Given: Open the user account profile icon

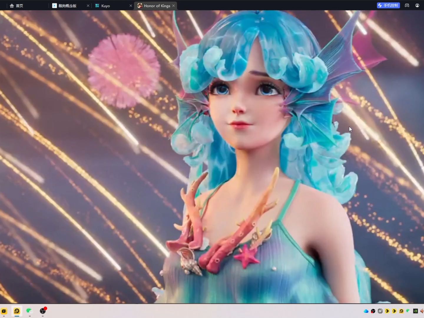Looking at the screenshot, I should click(x=417, y=5).
